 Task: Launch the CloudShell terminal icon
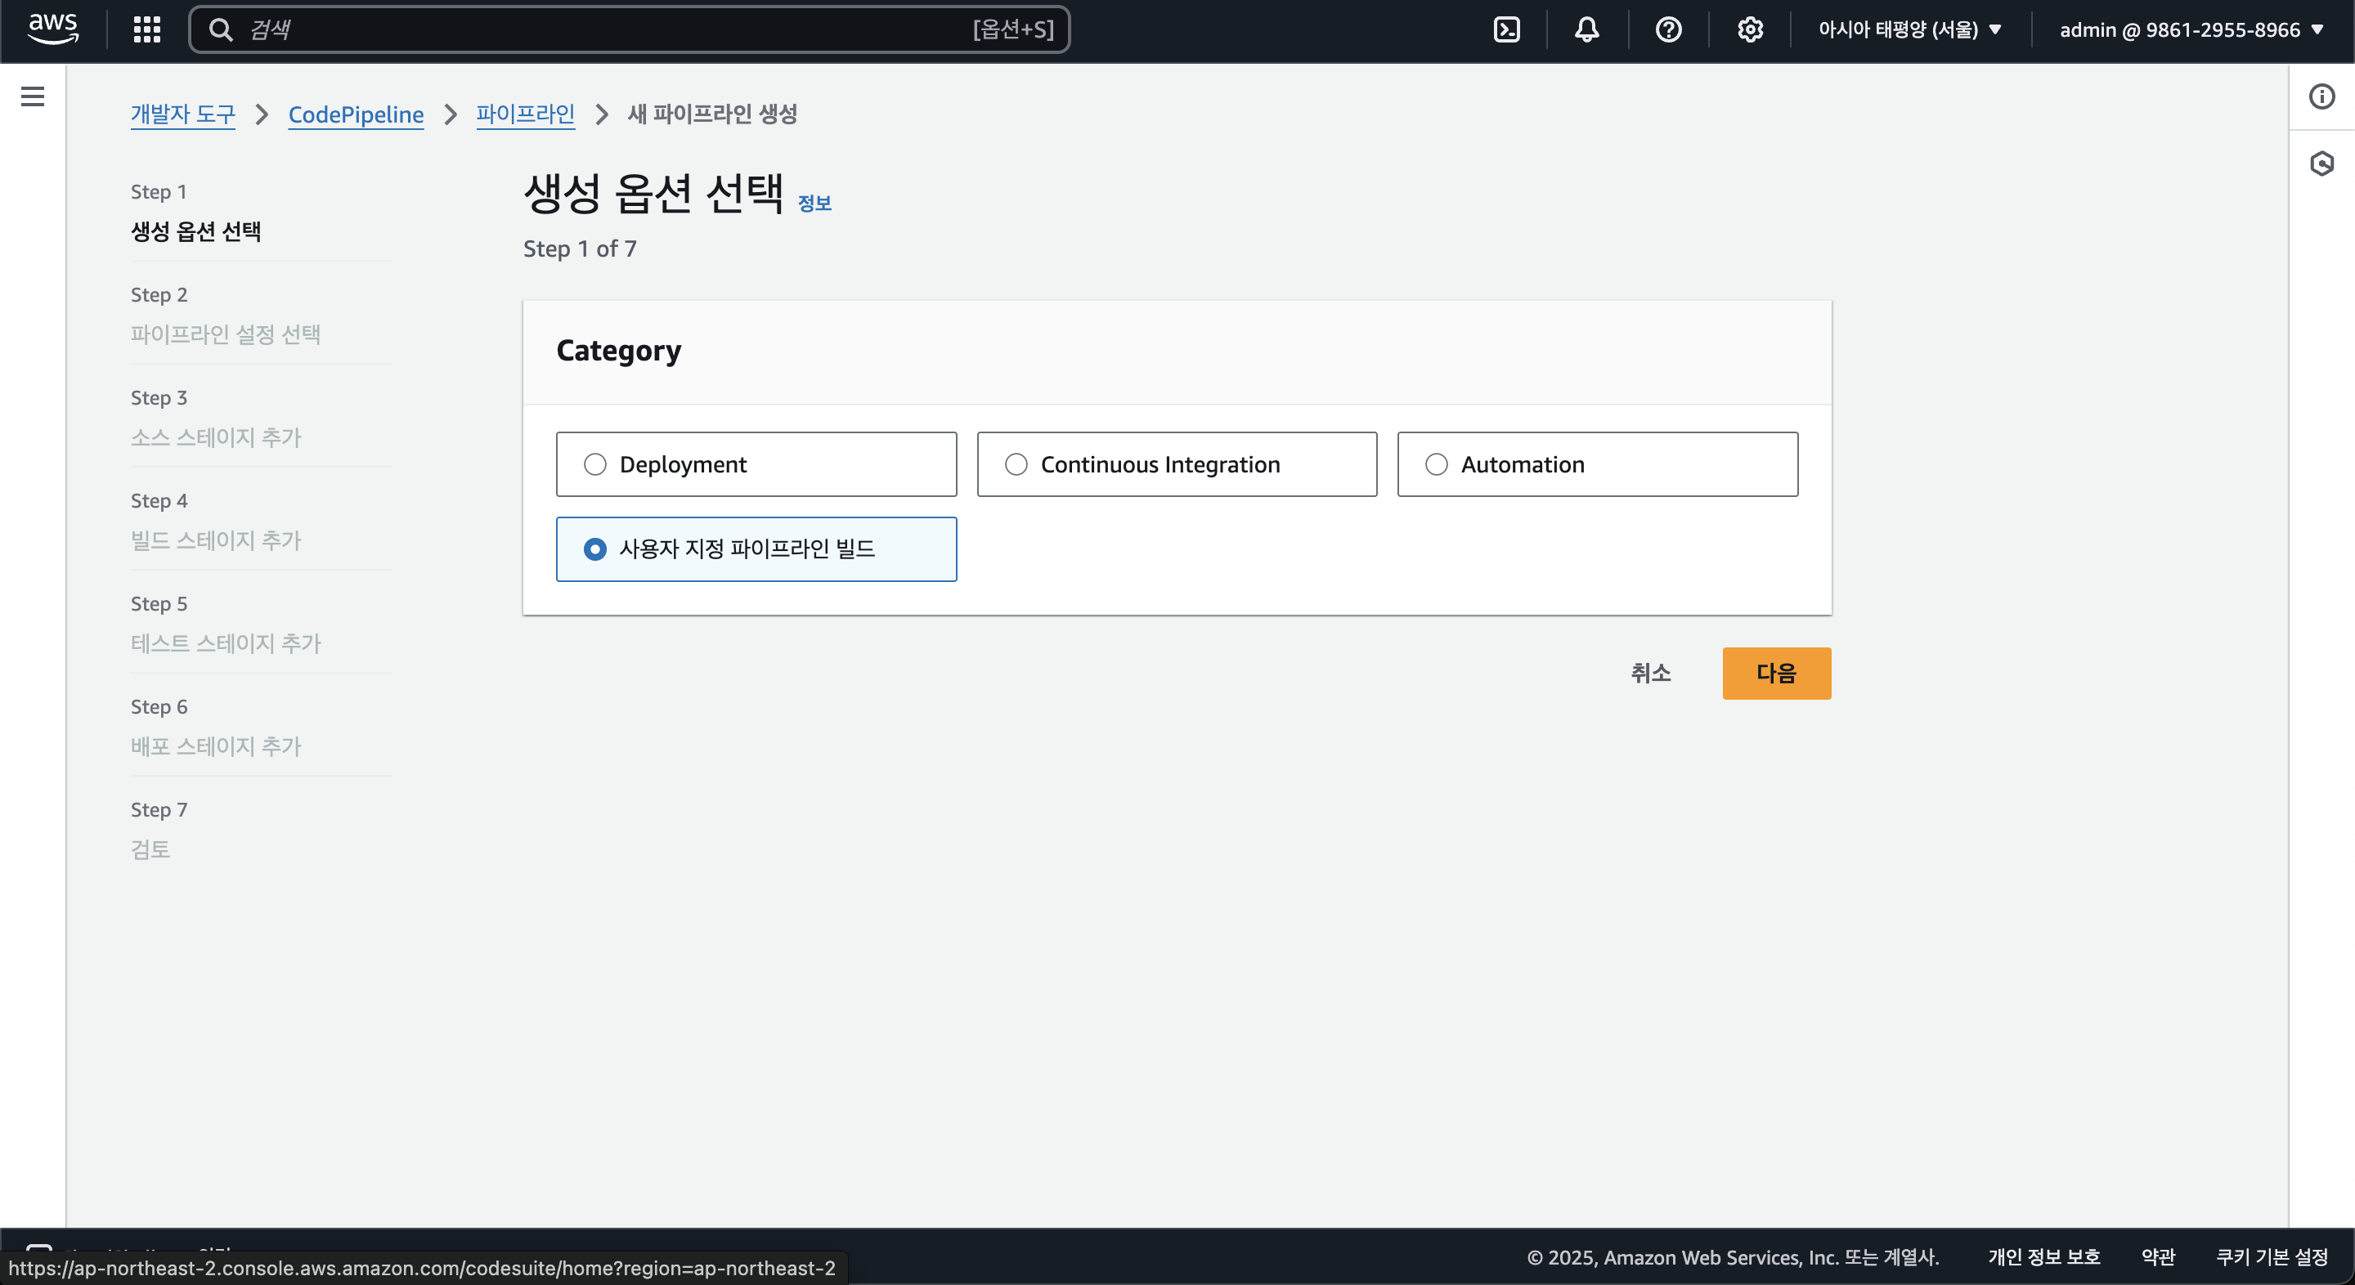(1505, 29)
